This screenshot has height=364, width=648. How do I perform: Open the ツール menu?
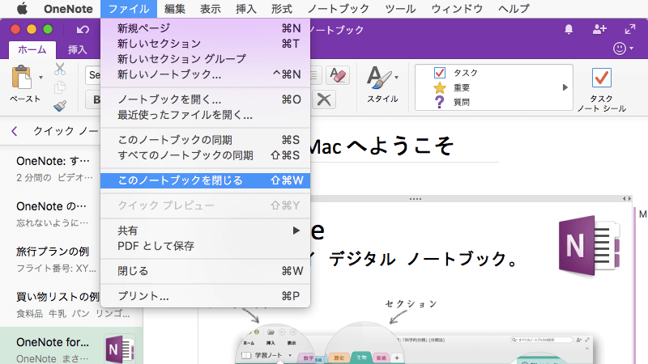(x=400, y=9)
